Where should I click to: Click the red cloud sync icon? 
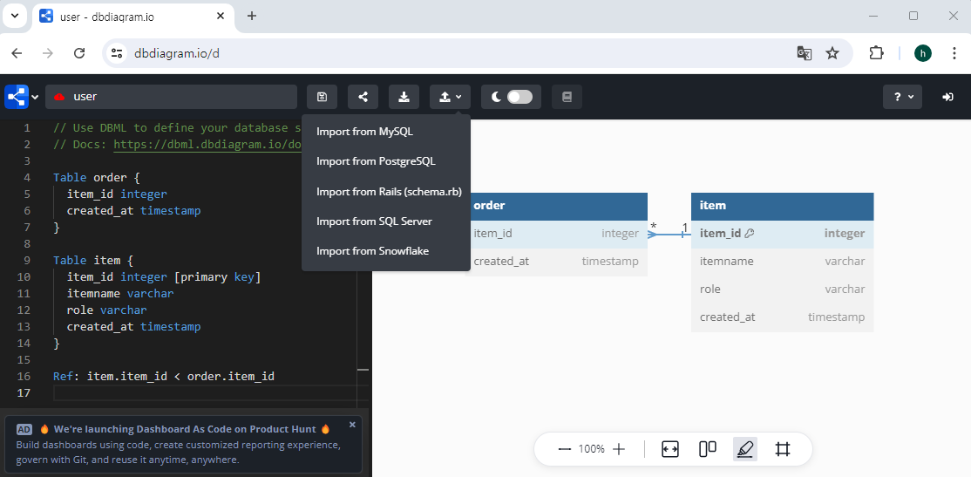coord(59,98)
